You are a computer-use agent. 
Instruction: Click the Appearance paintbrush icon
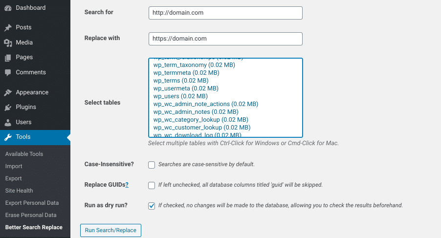coord(8,92)
